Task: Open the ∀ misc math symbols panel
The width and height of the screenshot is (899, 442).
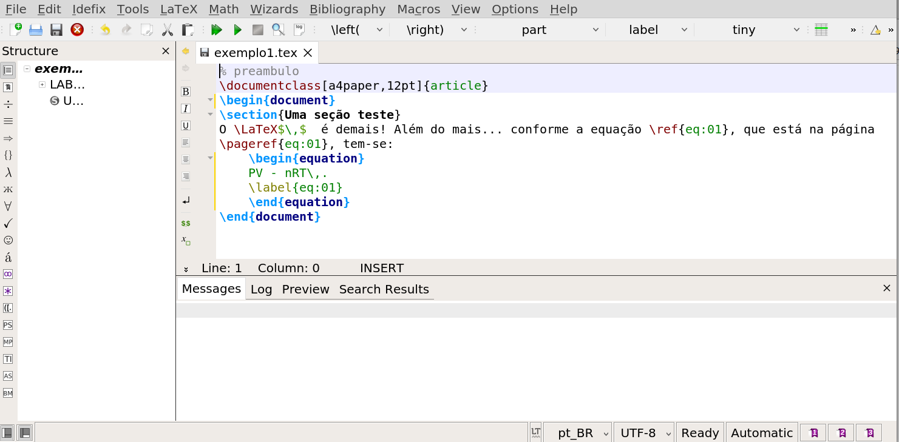Action: click(8, 206)
